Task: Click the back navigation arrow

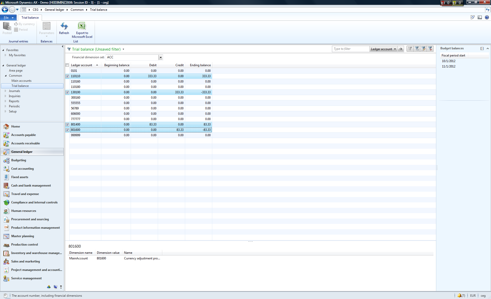Action: coord(5,10)
